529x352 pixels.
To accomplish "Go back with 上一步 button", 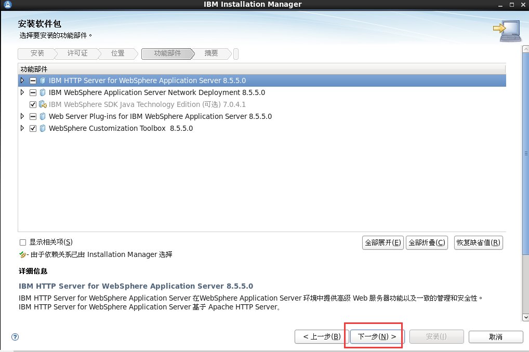I will point(322,336).
